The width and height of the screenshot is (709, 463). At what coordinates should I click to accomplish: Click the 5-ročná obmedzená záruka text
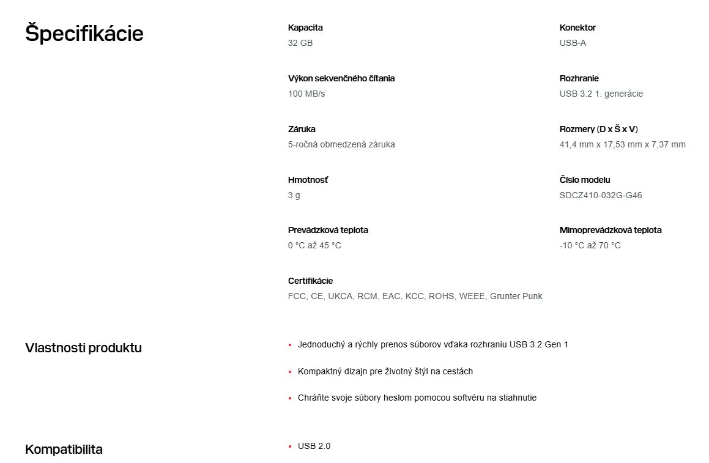pyautogui.click(x=341, y=144)
